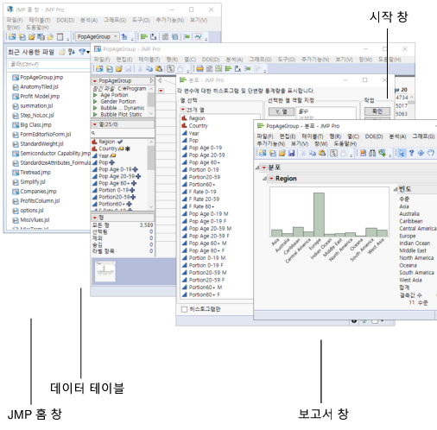Click the scrollbar thumb of columns list panel

[x=150, y=158]
